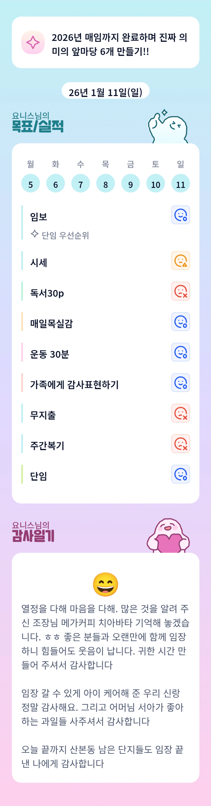The width and height of the screenshot is (211, 806).
Task: Open the 시세 goal row
Action: pyautogui.click(x=39, y=263)
